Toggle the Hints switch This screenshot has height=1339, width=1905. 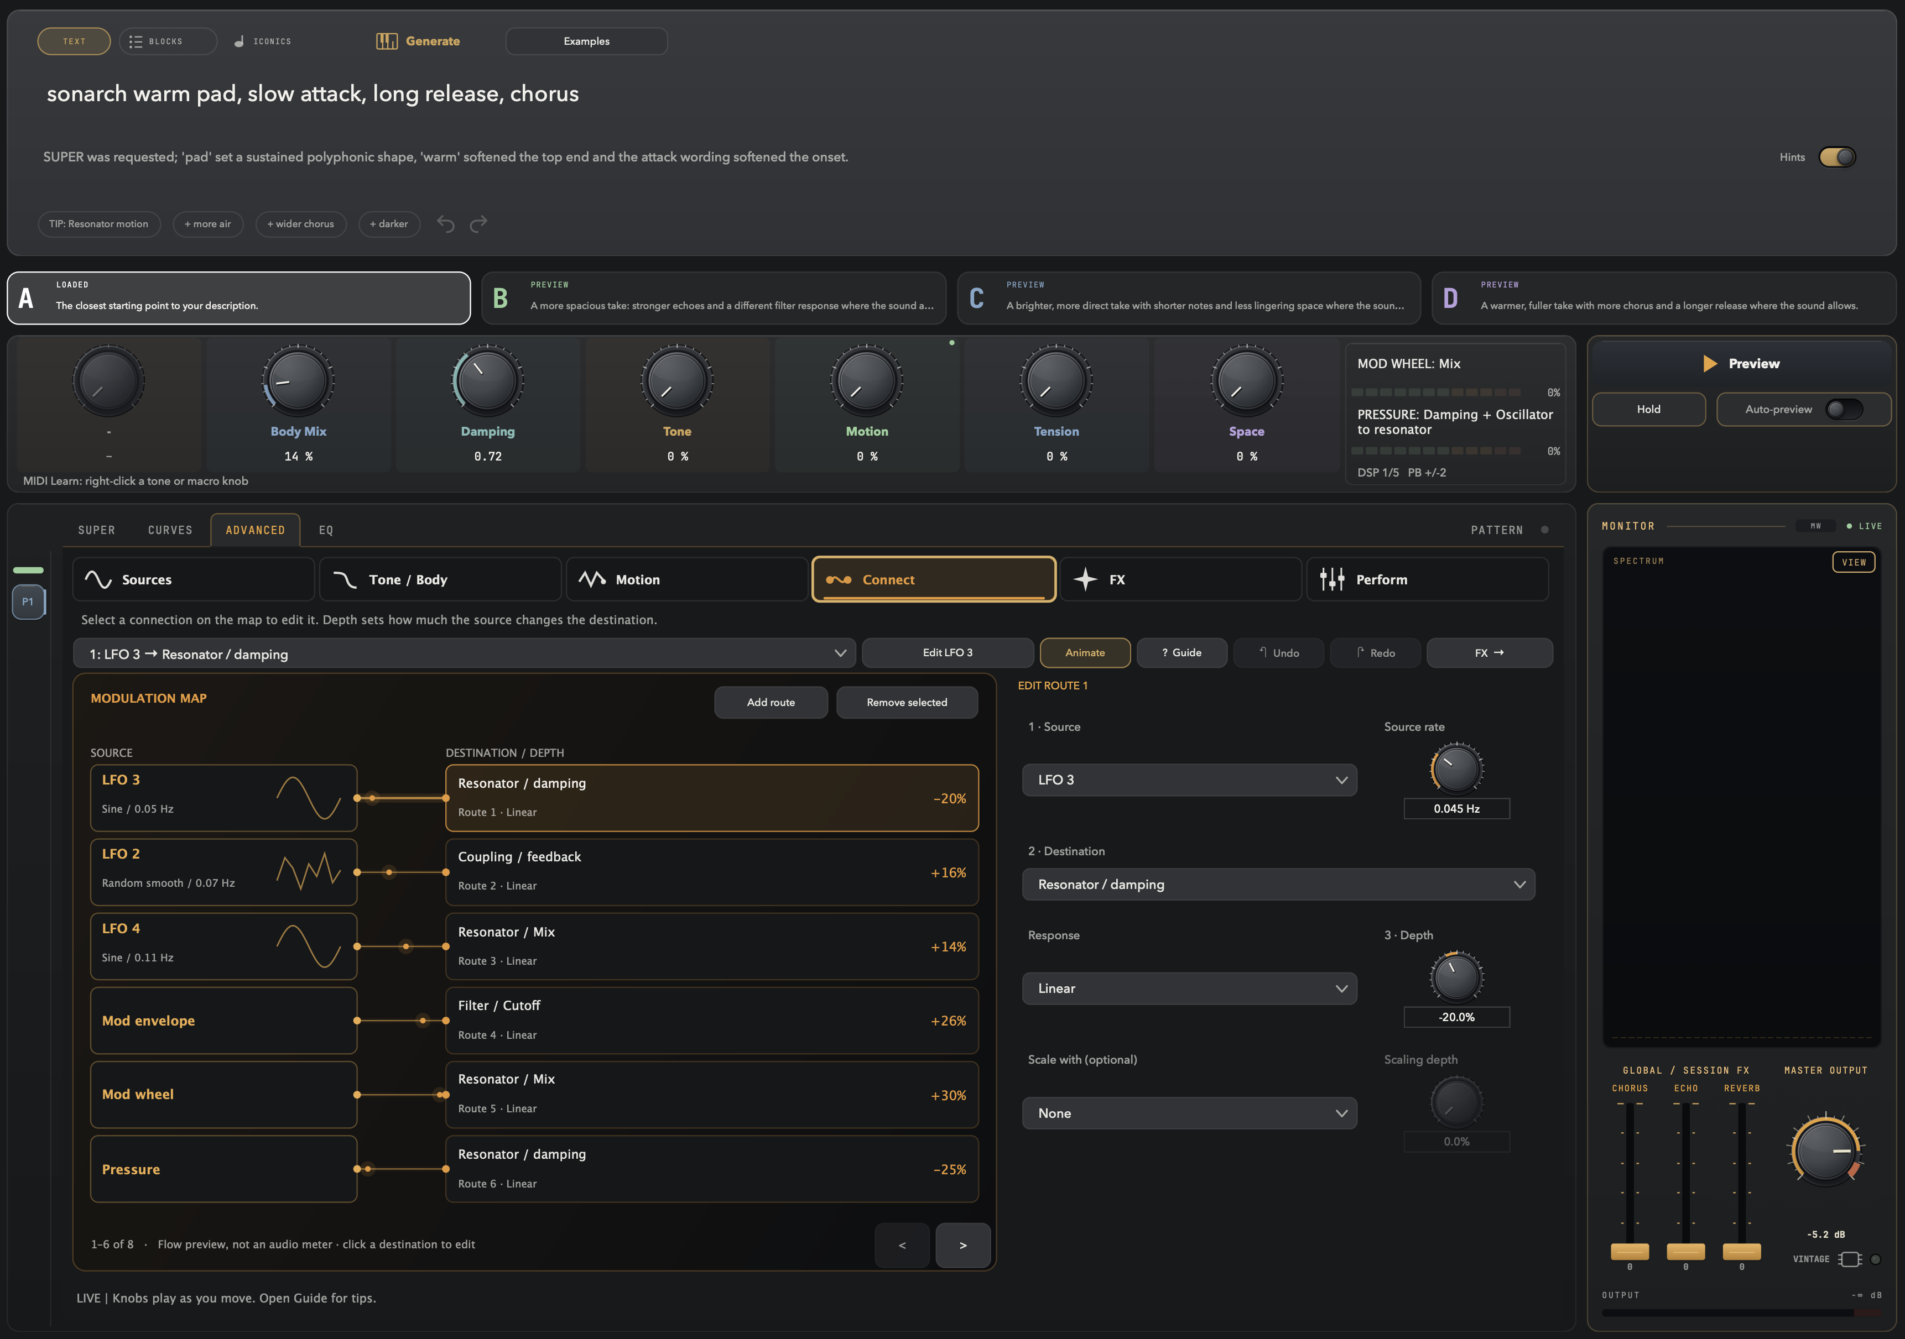click(1837, 156)
